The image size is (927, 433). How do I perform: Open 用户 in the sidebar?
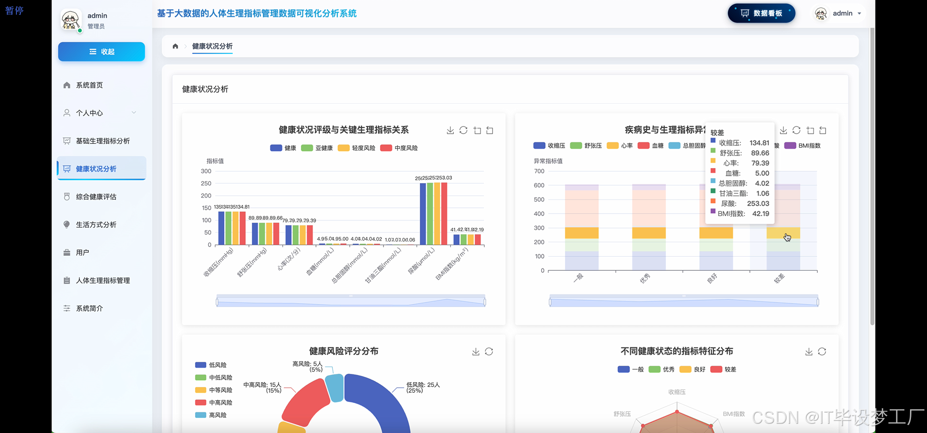101,252
